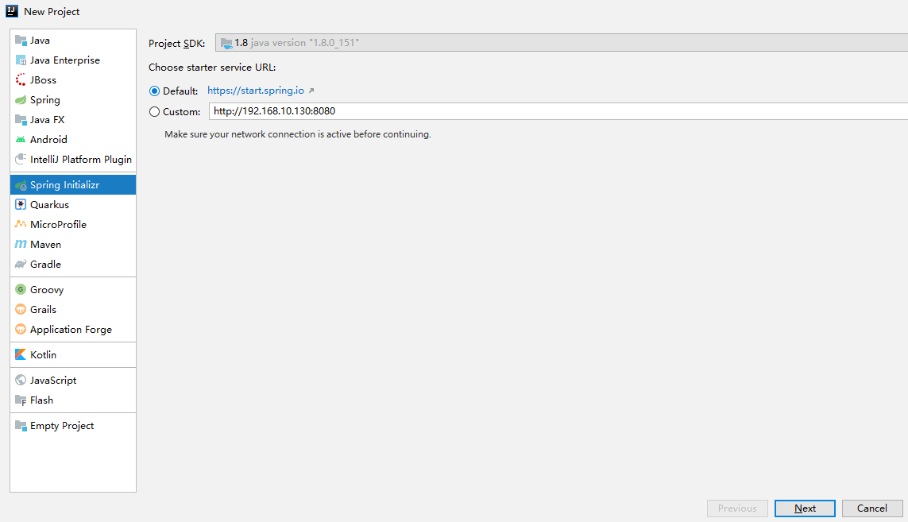Screen dimensions: 908x522
Task: Select the Grails orange icon
Action: coord(21,309)
